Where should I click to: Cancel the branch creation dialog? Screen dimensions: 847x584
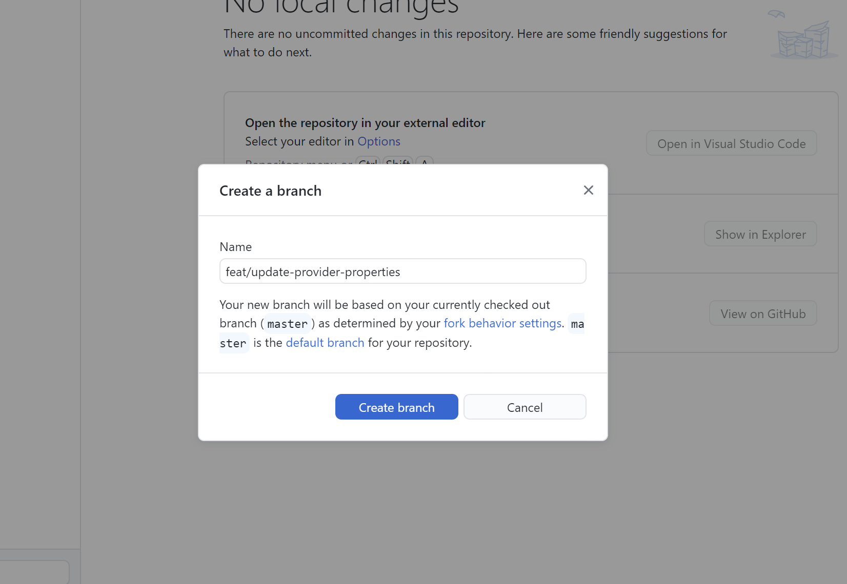pyautogui.click(x=525, y=407)
